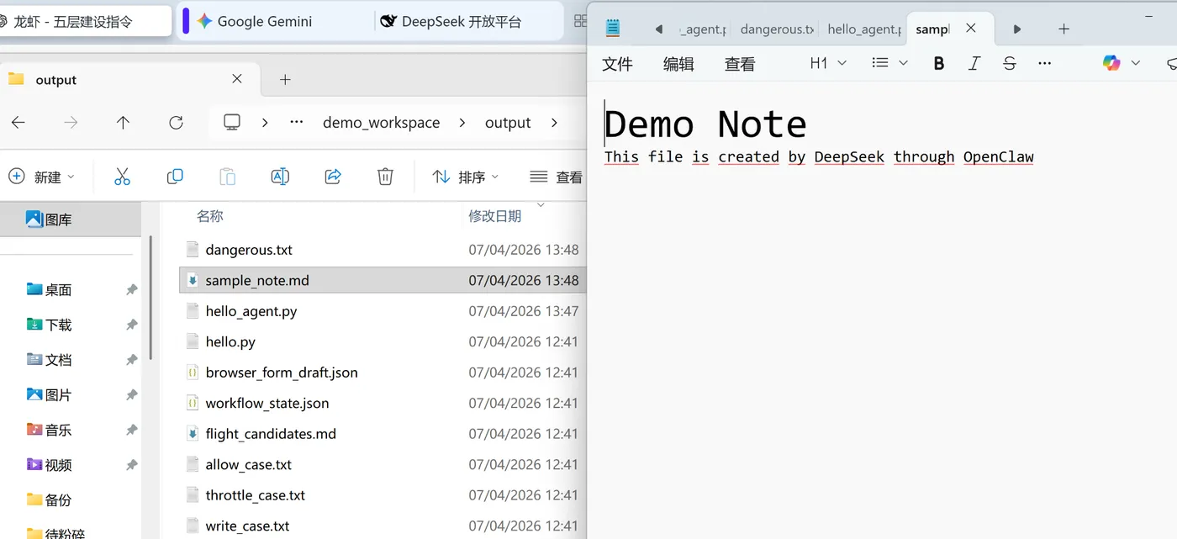This screenshot has width=1177, height=539.
Task: Click the Copy icon in File Explorer toolbar
Action: [175, 177]
